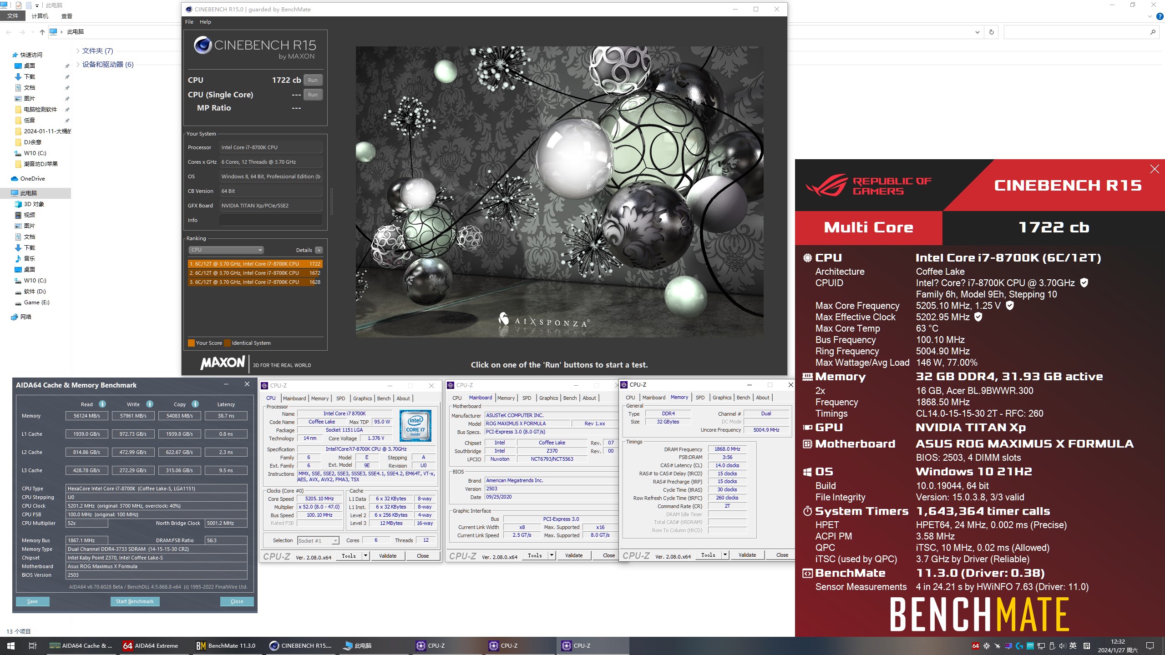Close the BenchMate result overlay
Screen dimensions: 1165x655
(x=1155, y=169)
